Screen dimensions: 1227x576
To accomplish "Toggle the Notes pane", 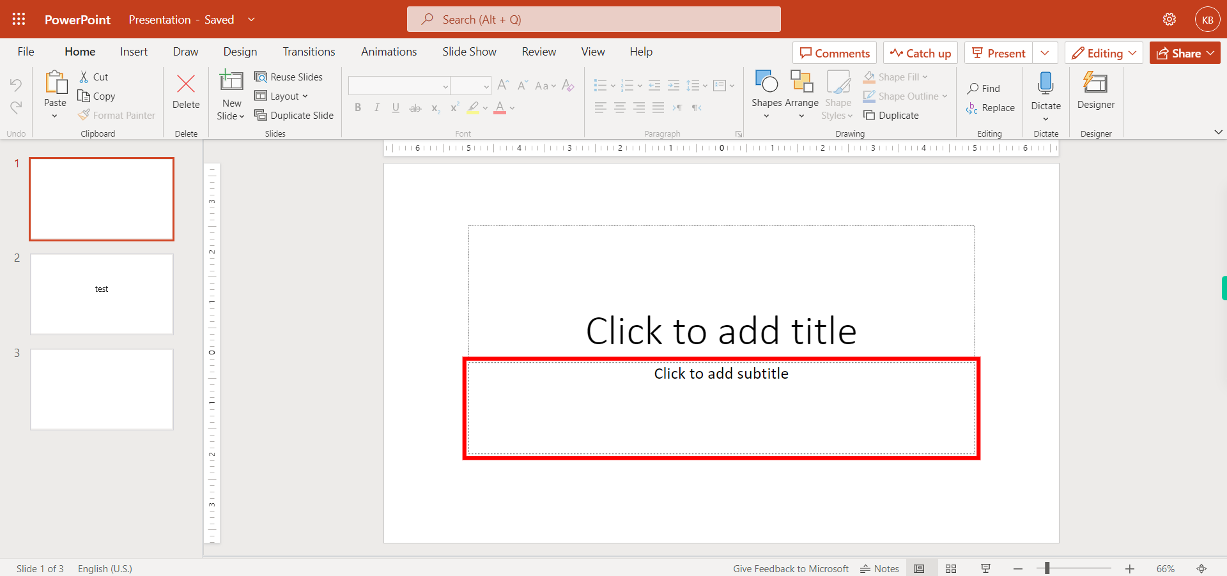I will coord(879,568).
